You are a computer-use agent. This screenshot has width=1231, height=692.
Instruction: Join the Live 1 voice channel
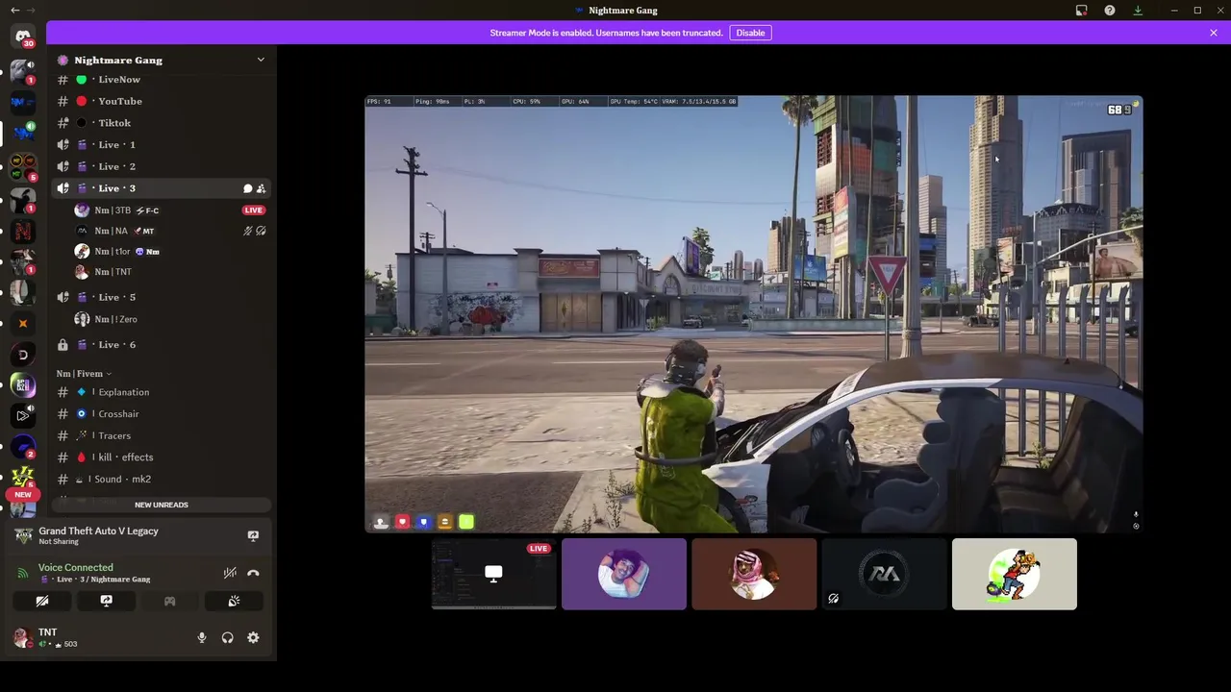pos(161,144)
